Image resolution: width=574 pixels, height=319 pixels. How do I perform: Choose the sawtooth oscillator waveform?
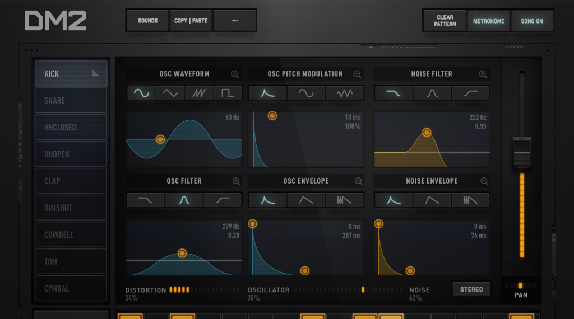[199, 93]
